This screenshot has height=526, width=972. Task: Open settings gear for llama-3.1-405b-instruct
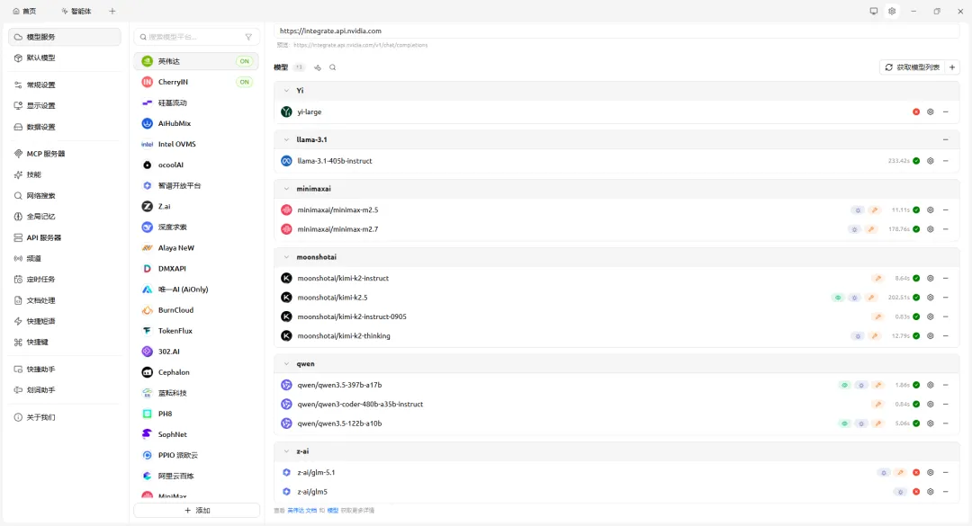tap(931, 161)
